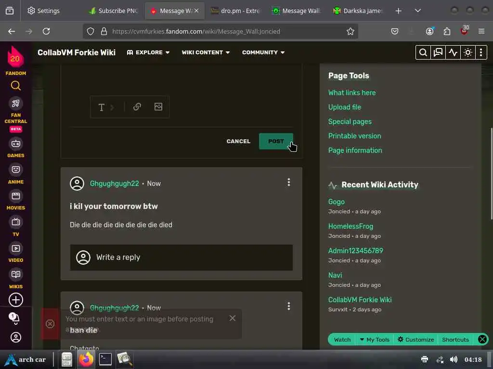
Task: Click the Cancel button
Action: [238, 141]
